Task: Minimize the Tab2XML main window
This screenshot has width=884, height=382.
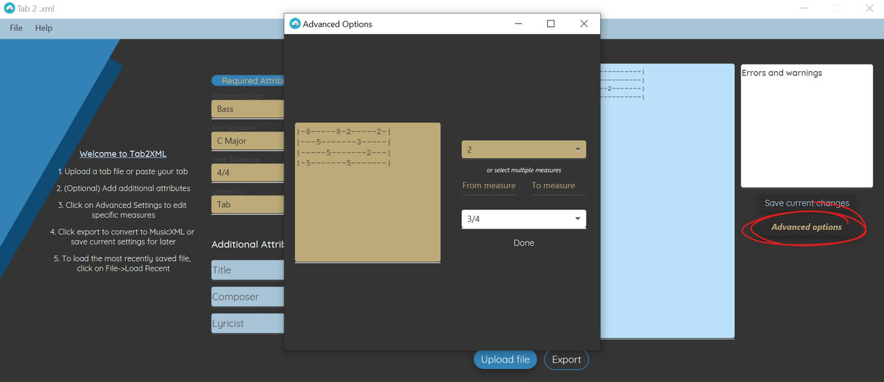Action: coord(805,8)
